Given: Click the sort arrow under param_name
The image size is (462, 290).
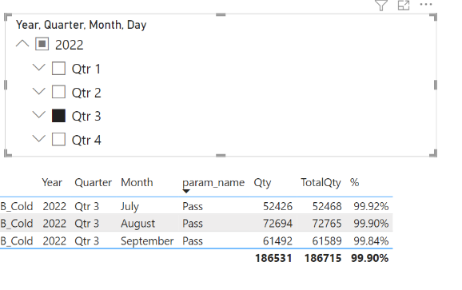Looking at the screenshot, I should [x=186, y=192].
